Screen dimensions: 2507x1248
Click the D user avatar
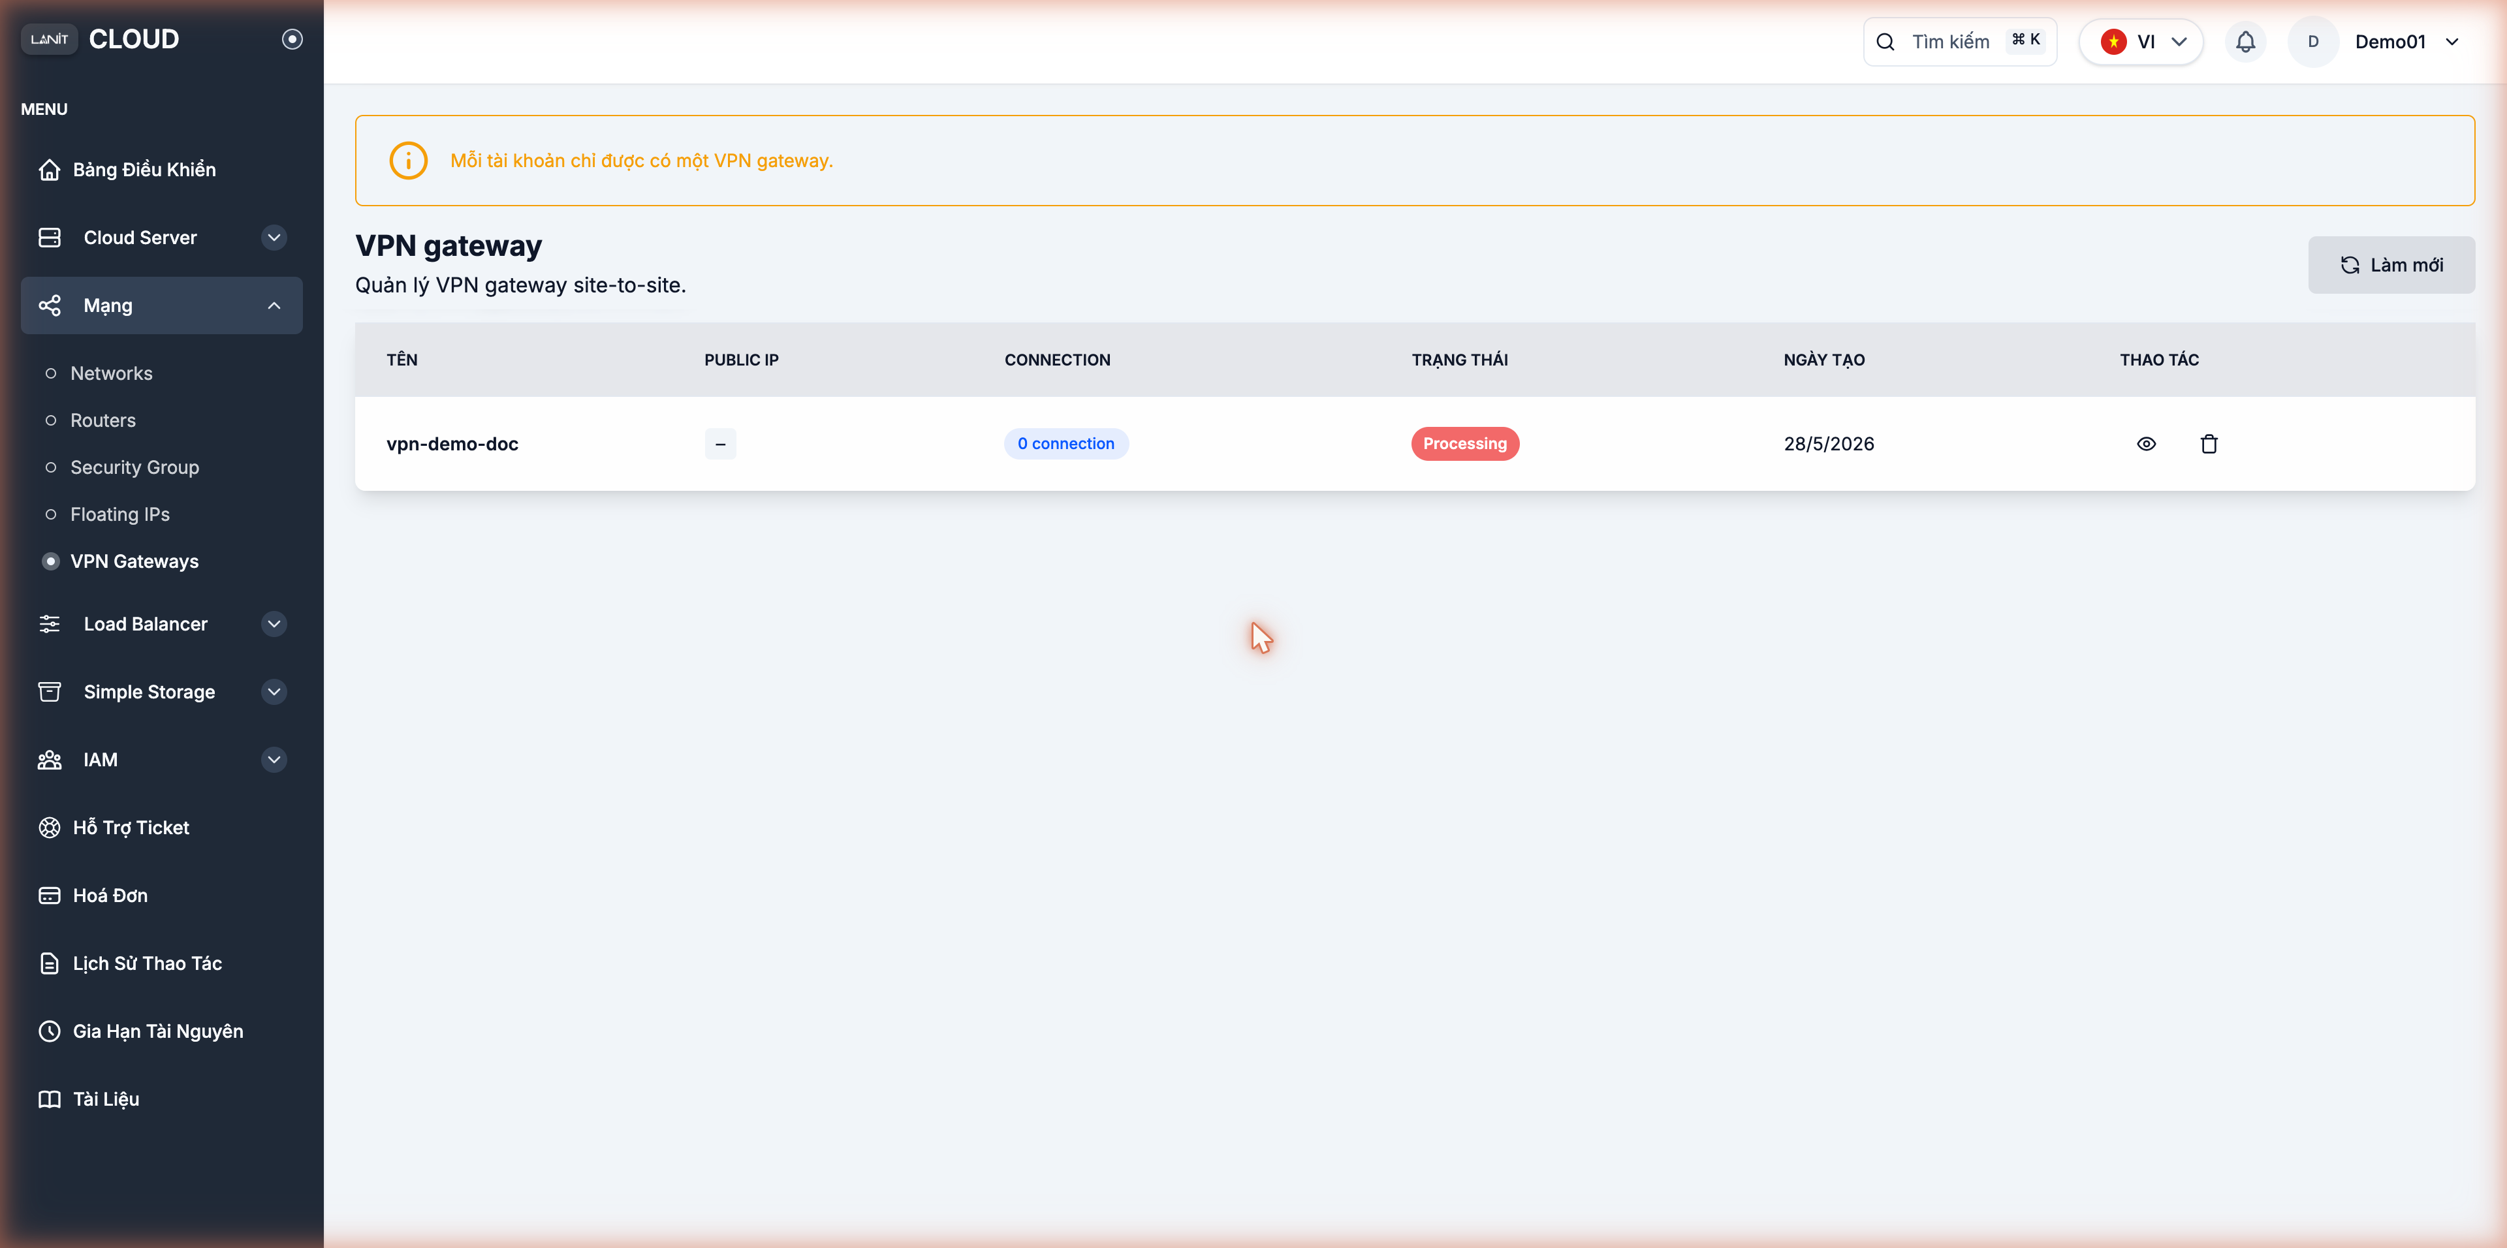(x=2313, y=42)
